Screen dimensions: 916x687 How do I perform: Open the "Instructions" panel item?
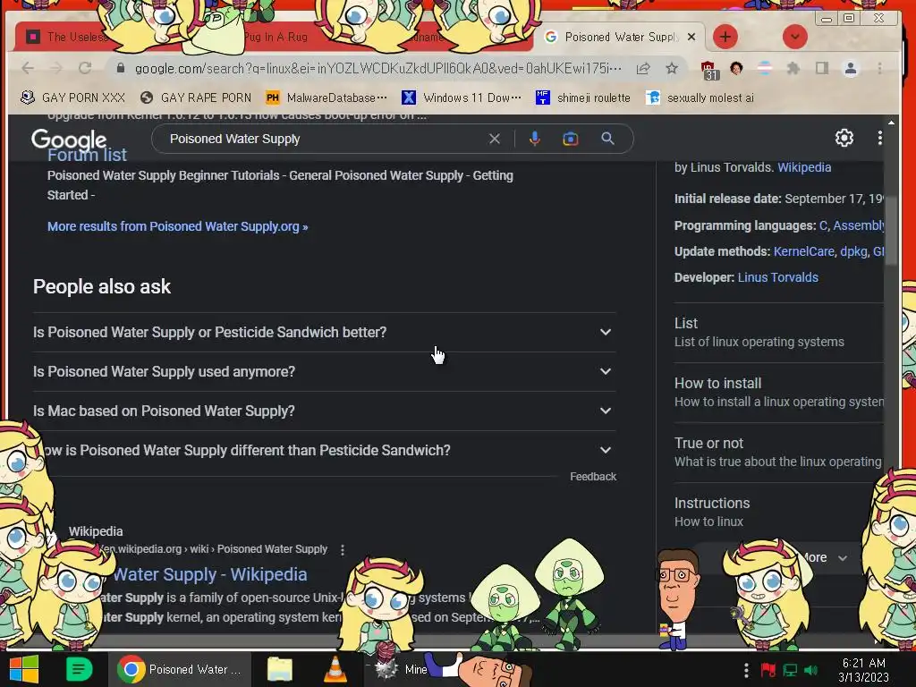(x=778, y=513)
